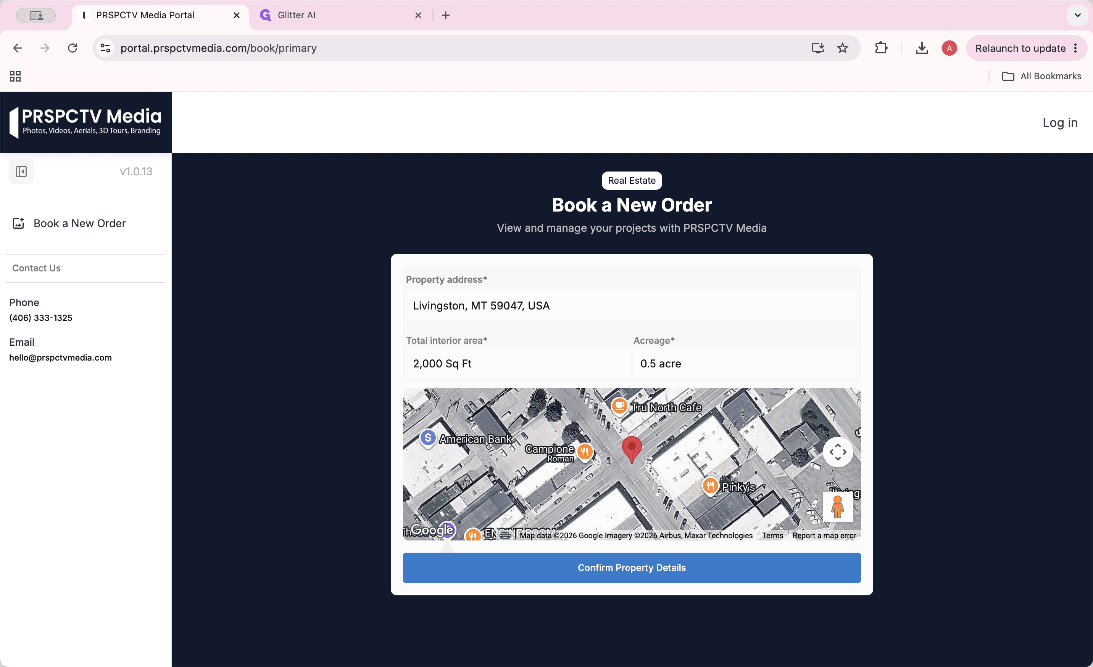The width and height of the screenshot is (1093, 667).
Task: Click the Log in link
Action: click(1060, 123)
